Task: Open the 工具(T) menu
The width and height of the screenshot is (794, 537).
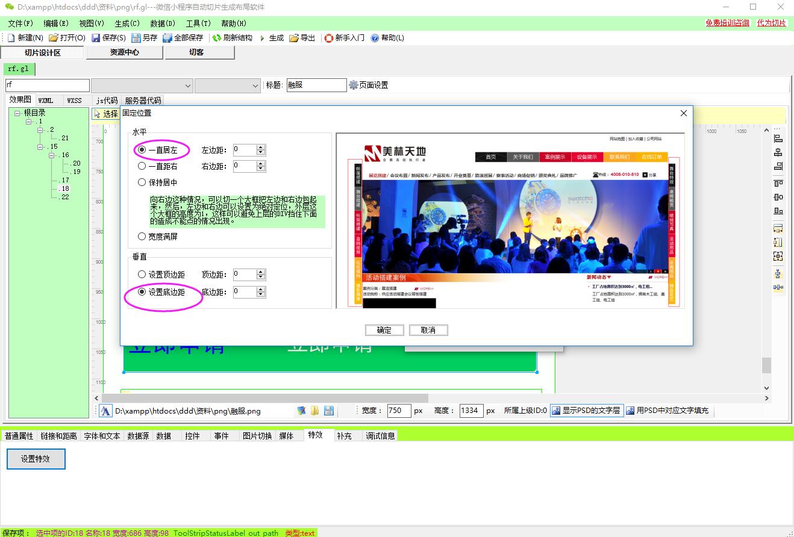Action: point(198,23)
